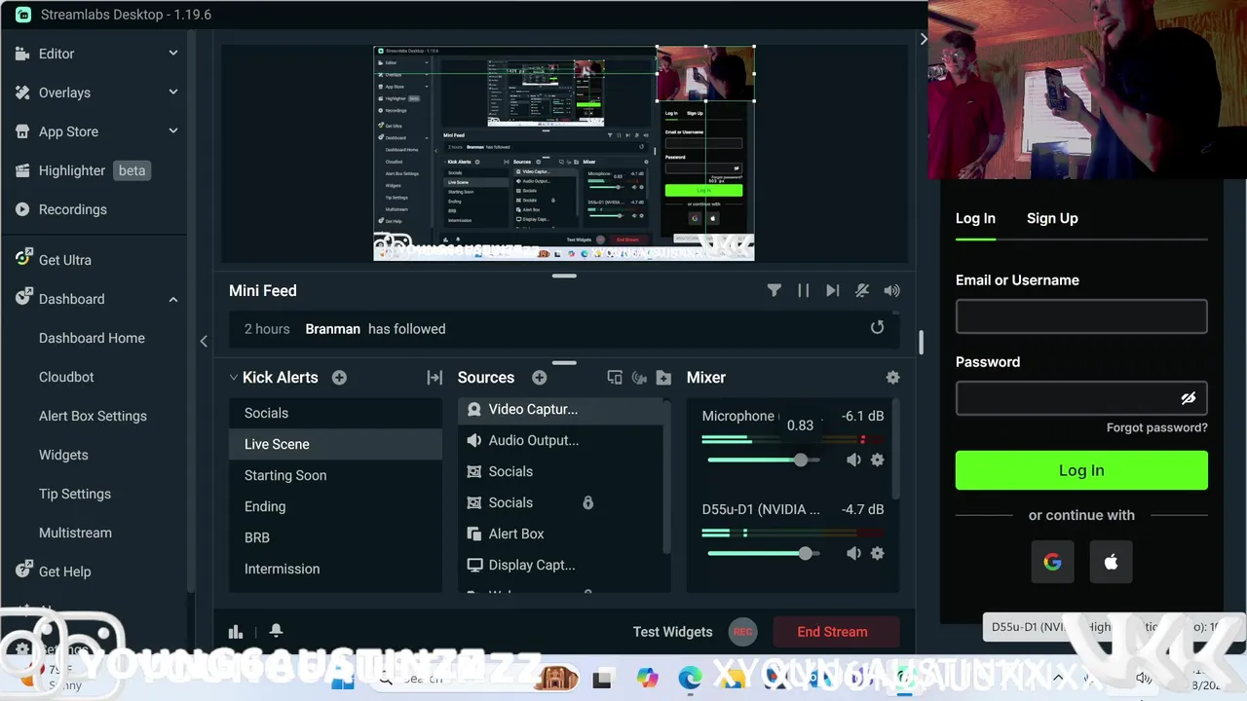This screenshot has height=701, width=1247.
Task: Pause the Mini Feed alert queue
Action: click(803, 290)
